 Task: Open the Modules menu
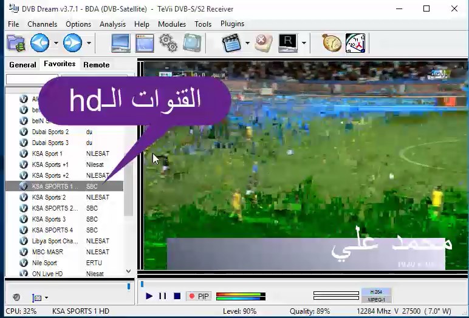click(x=172, y=24)
